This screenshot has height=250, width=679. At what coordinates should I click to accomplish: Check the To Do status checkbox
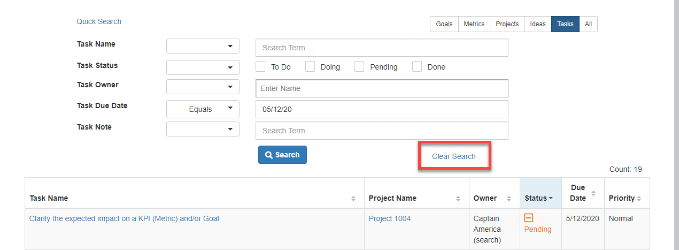point(260,66)
